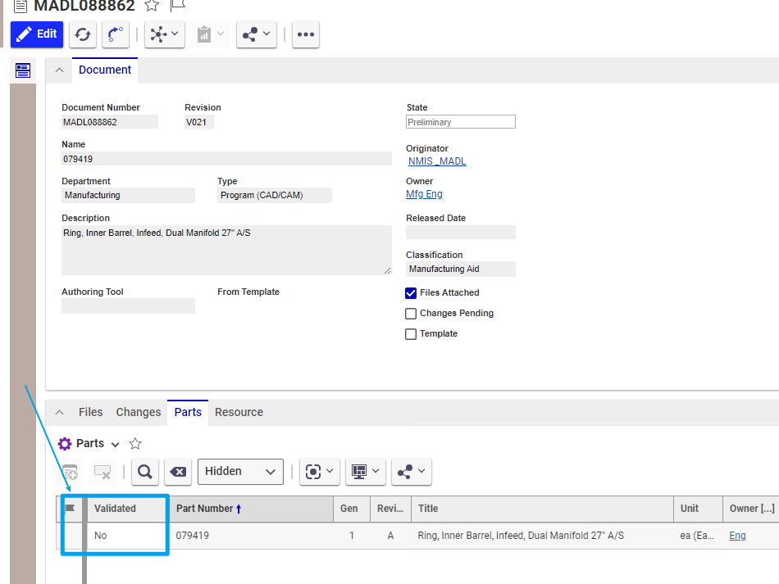Open the Hidden dropdown in Parts toolbar

coord(240,472)
